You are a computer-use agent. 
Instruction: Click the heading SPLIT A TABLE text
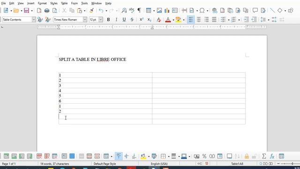coord(92,60)
